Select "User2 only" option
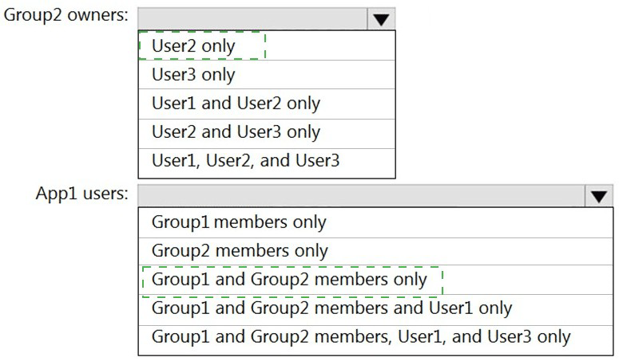Image resolution: width=619 pixels, height=361 pixels. pyautogui.click(x=193, y=45)
